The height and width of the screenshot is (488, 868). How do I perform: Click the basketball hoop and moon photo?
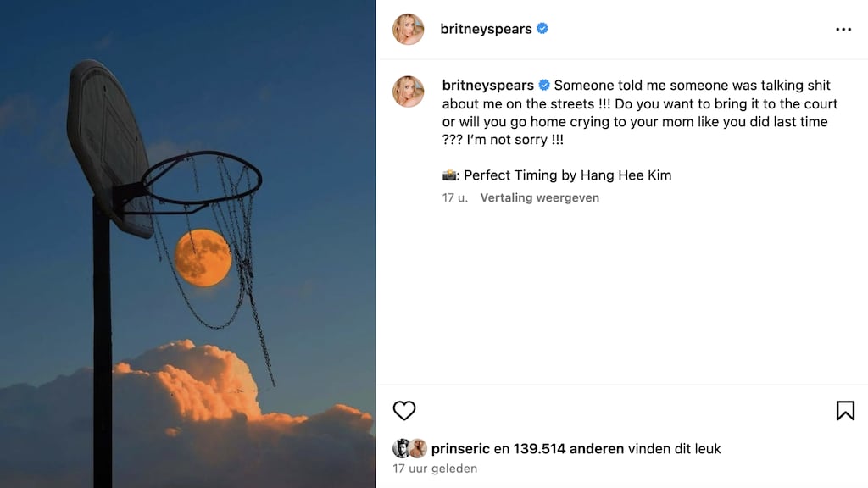pyautogui.click(x=187, y=244)
